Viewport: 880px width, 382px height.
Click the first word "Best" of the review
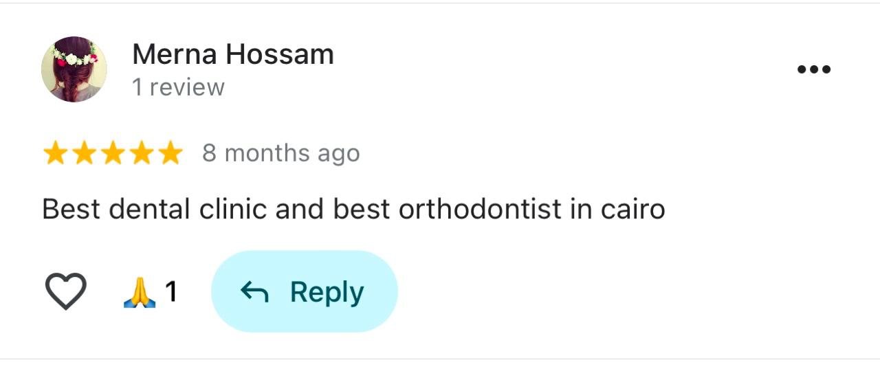(x=71, y=209)
